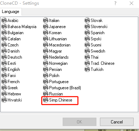Image resolution: width=139 pixels, height=131 pixels.
Task: Choose the English language icon
Action: click(x=4, y=69)
